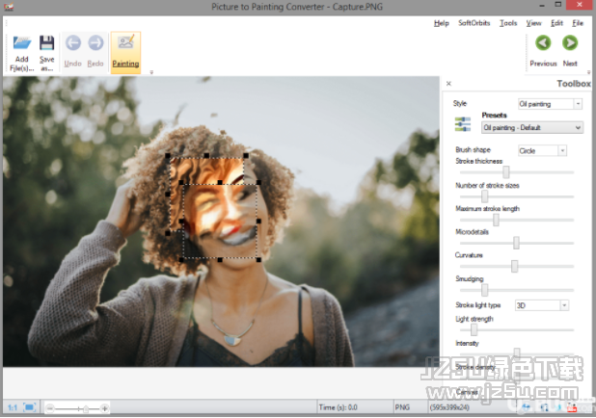Screen dimensions: 596x418
Task: Click the Maximum stroke length slider handle
Action: click(496, 220)
